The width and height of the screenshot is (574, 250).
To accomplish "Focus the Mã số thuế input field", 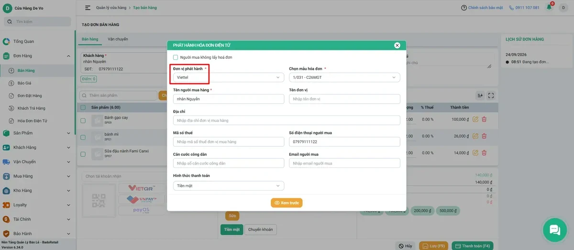I will click(229, 142).
